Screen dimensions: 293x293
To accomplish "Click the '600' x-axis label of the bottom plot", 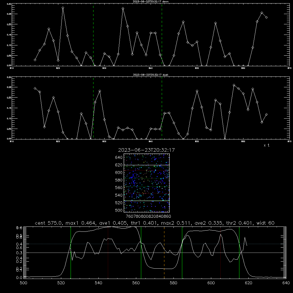I will 211,283.
